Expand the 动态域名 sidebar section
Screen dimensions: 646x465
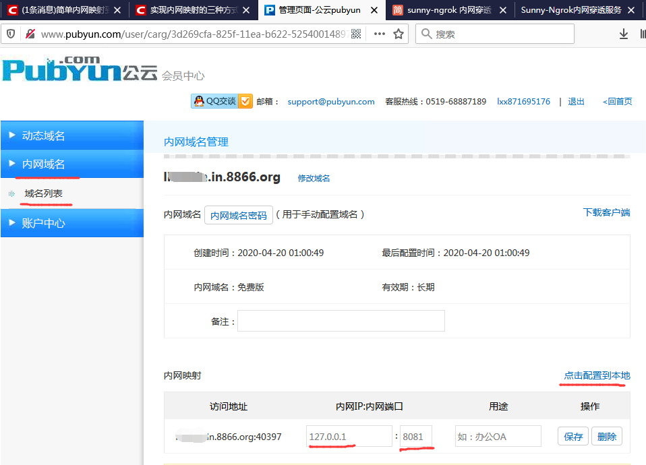pos(72,135)
